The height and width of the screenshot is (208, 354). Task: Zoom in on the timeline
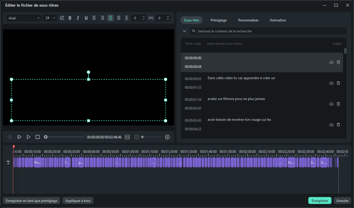coord(167,137)
